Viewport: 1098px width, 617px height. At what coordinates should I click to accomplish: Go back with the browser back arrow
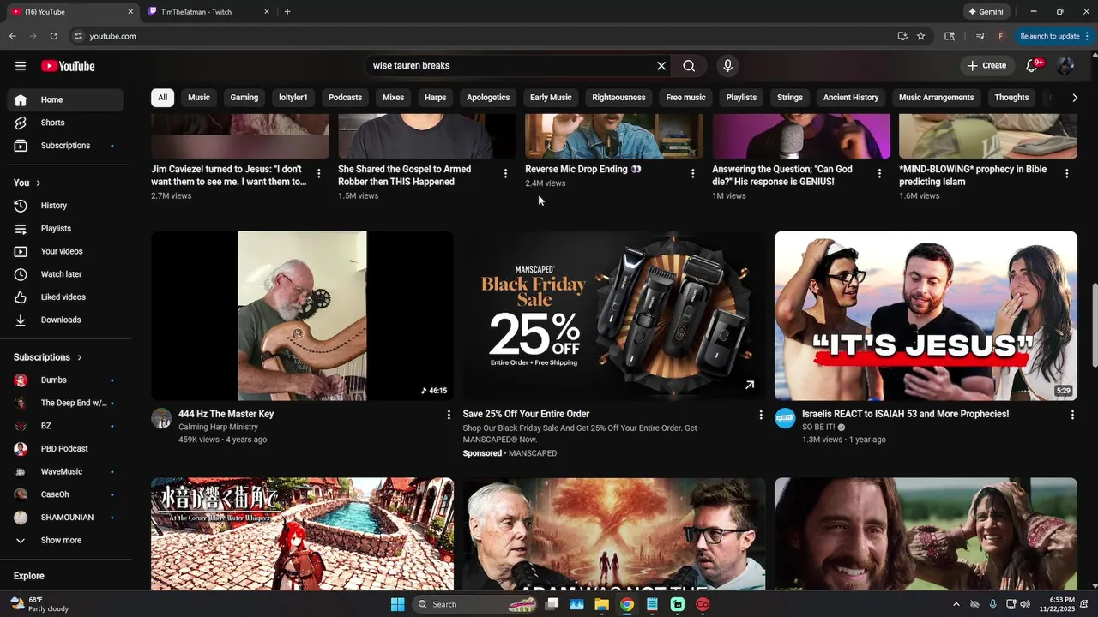pos(13,36)
